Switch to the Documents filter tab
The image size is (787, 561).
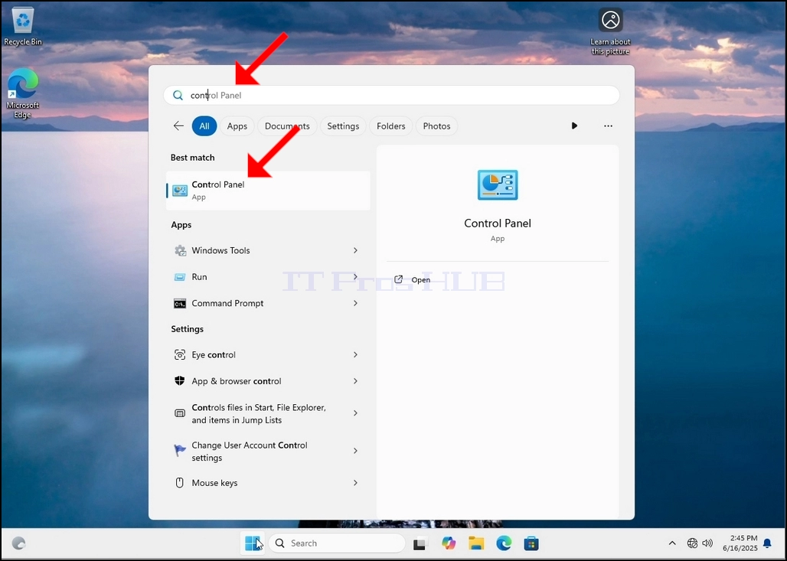click(x=287, y=126)
